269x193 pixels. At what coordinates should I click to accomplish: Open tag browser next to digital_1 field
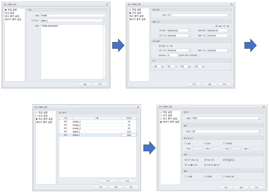coord(104,20)
